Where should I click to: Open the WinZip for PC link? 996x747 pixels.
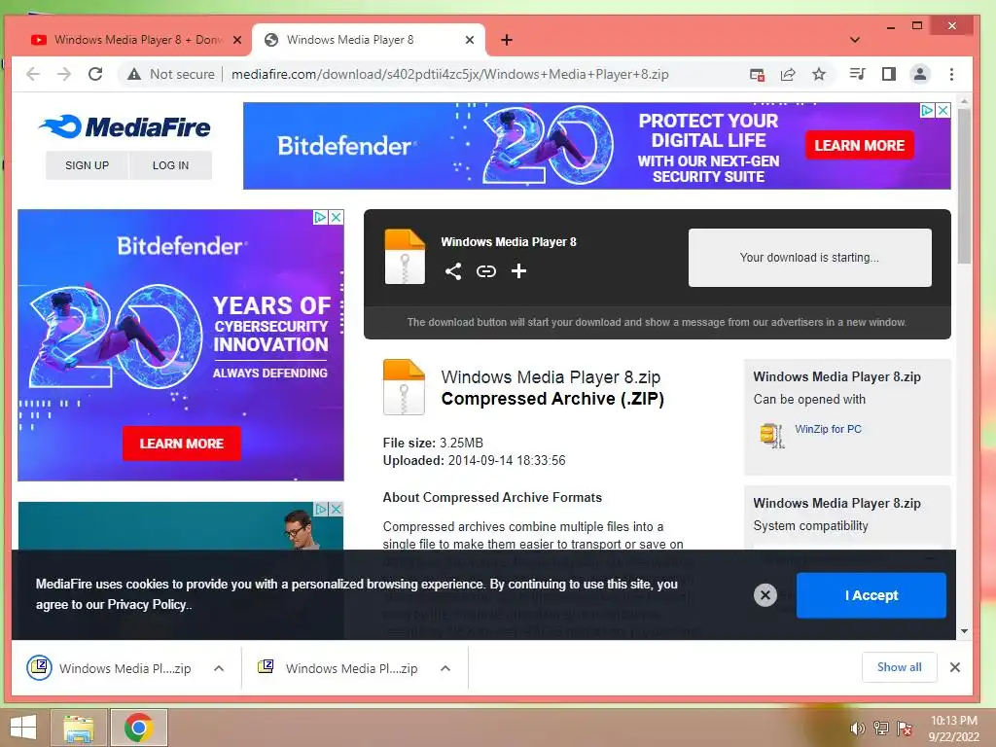click(829, 429)
